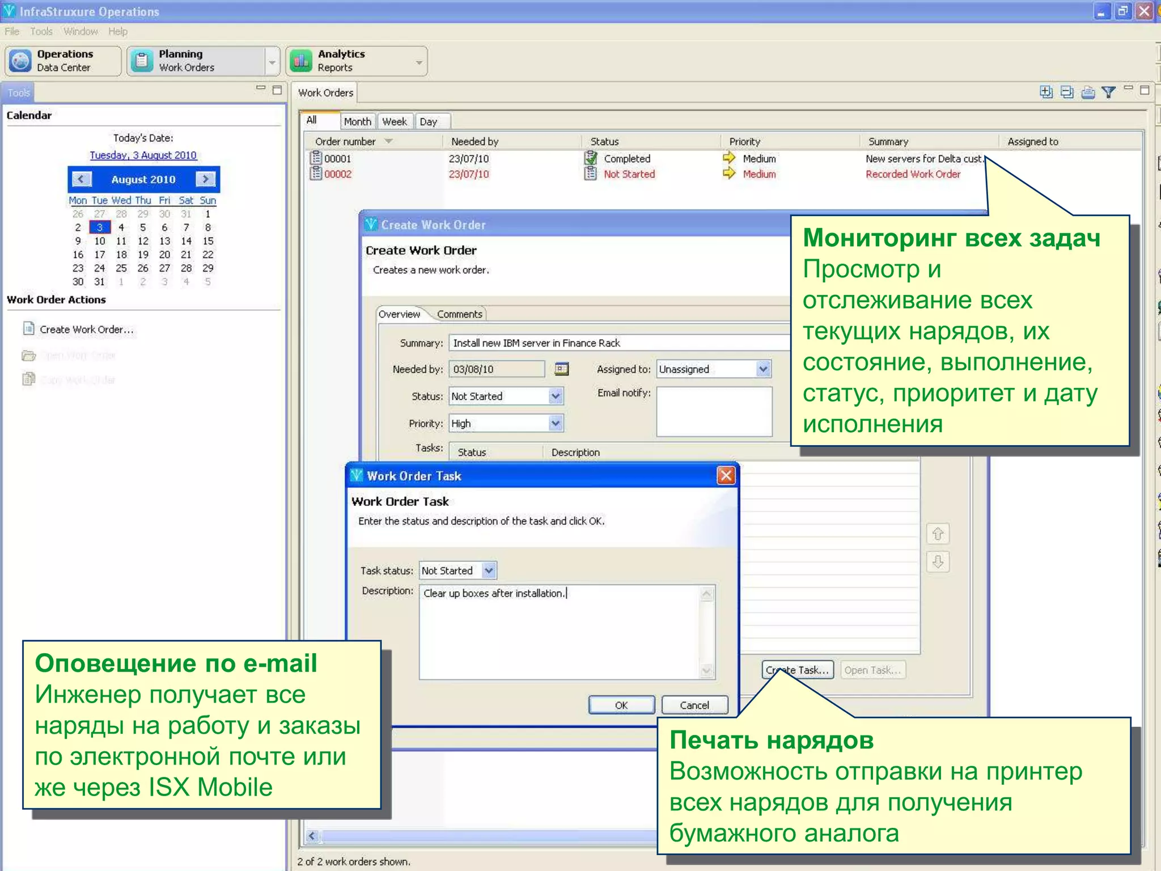Open the date picker calendar icon
The width and height of the screenshot is (1161, 871).
(x=561, y=369)
